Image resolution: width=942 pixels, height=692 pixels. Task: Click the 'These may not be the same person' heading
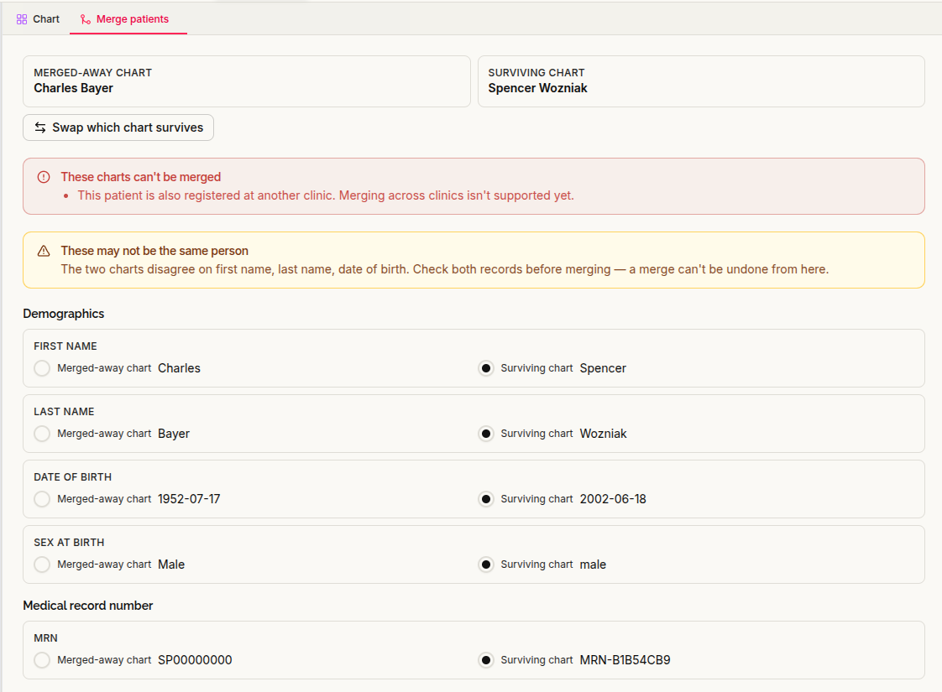[154, 251]
